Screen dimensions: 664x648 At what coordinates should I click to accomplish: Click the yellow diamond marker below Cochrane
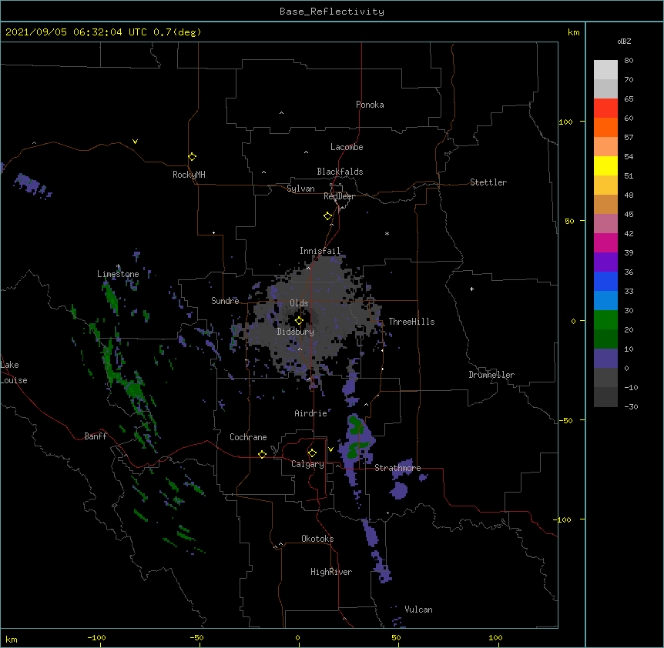tap(262, 454)
